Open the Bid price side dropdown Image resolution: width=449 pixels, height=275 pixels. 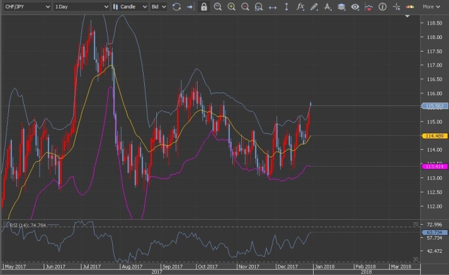pyautogui.click(x=158, y=7)
